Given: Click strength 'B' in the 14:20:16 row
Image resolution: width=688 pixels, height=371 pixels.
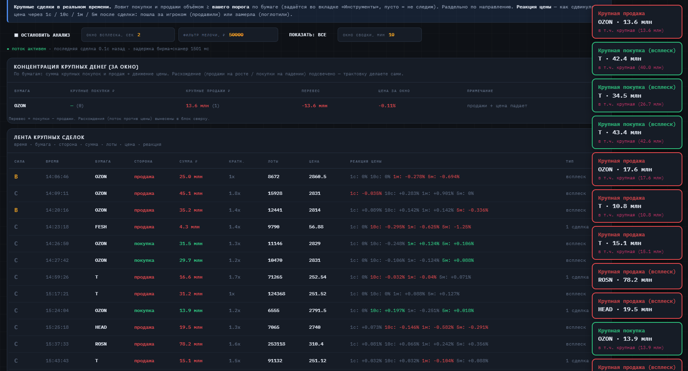Looking at the screenshot, I should [16, 210].
